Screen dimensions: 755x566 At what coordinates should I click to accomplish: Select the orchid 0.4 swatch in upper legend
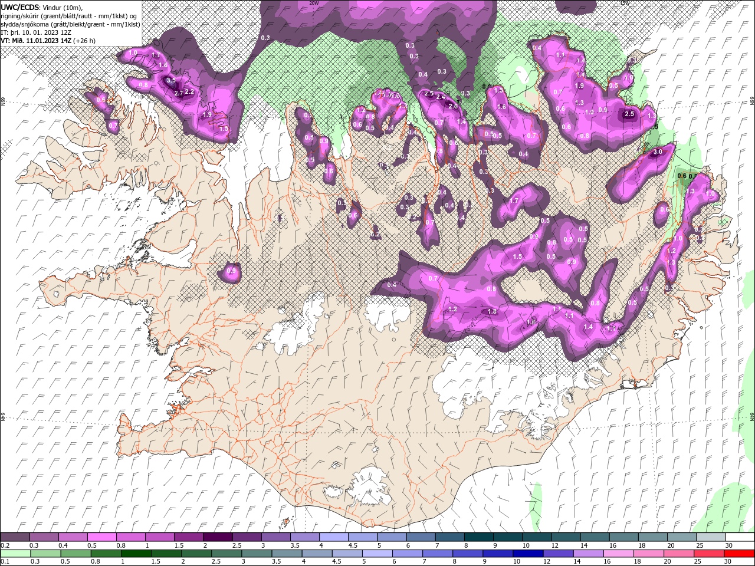coord(73,537)
